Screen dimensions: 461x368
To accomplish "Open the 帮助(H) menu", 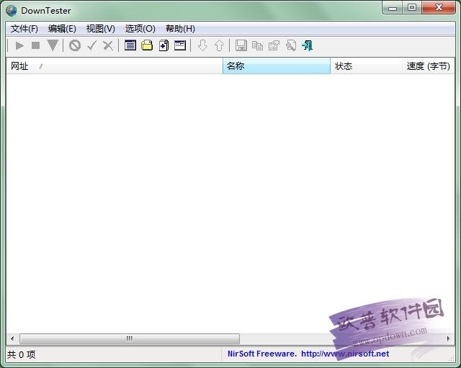I will click(180, 29).
